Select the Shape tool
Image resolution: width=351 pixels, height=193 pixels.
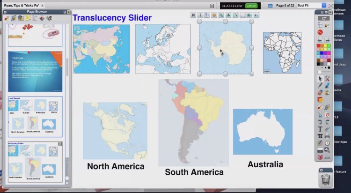point(320,99)
